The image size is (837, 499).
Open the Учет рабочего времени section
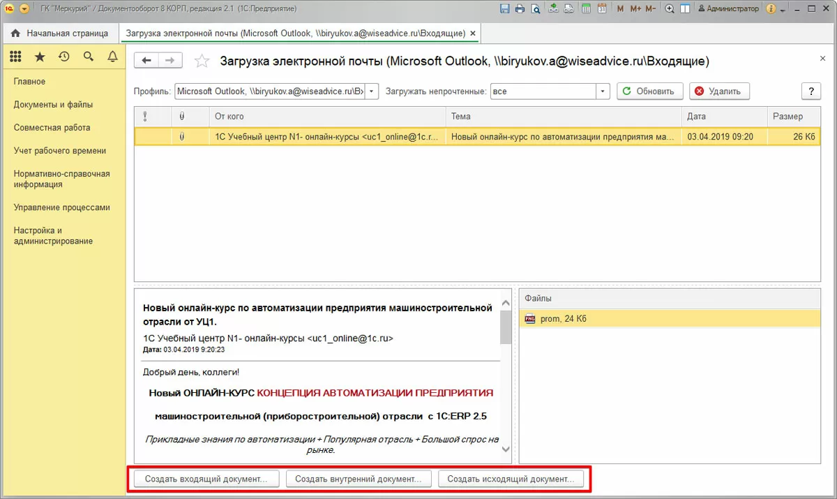60,151
